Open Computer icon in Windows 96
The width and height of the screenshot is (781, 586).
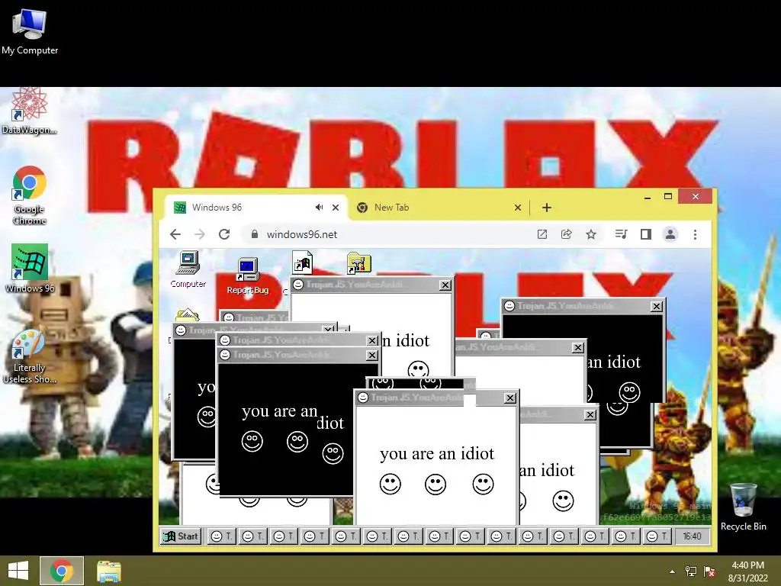(x=188, y=269)
